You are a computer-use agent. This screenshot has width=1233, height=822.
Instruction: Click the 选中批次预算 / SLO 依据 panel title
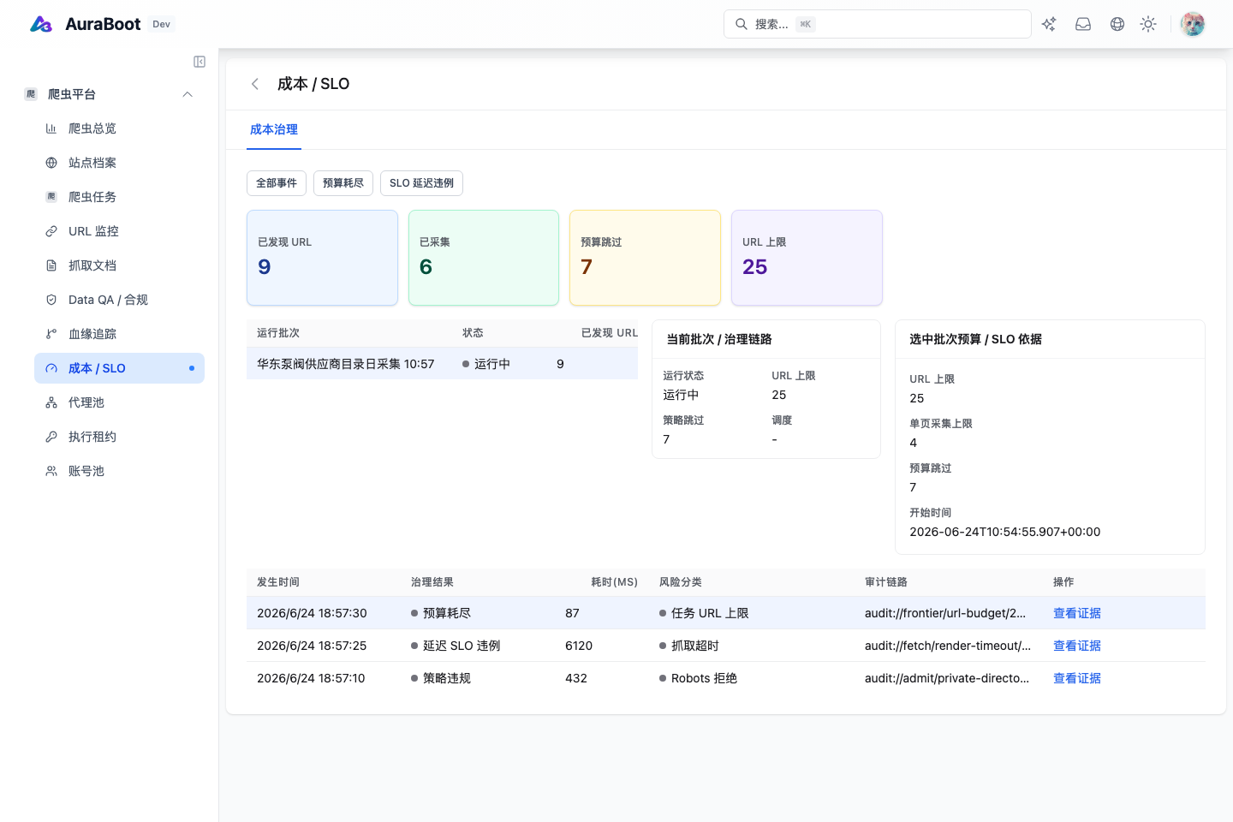[x=975, y=339]
